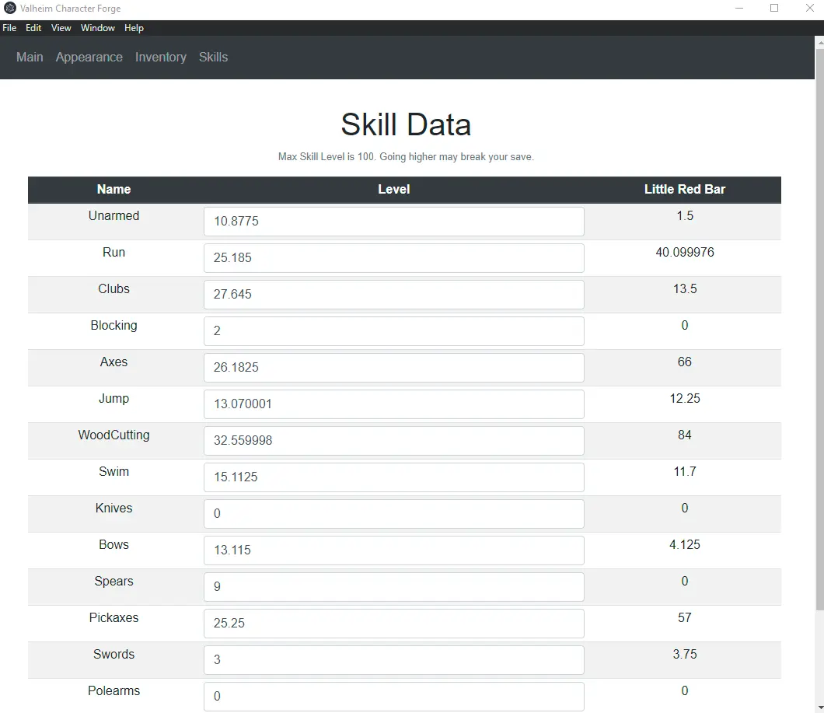Click the Bows skill name
The height and width of the screenshot is (713, 824).
(x=114, y=545)
